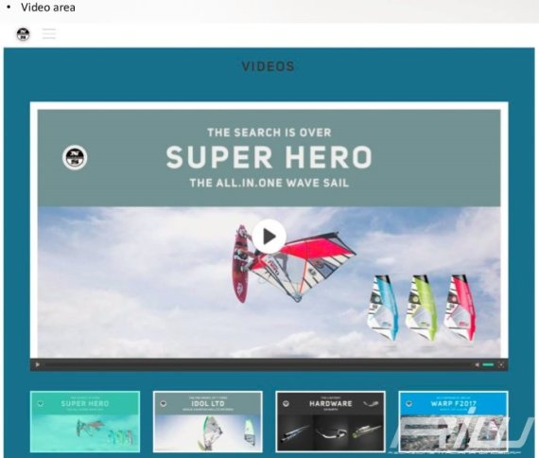Click the Super Hero title text
This screenshot has width=539, height=458.
(269, 157)
